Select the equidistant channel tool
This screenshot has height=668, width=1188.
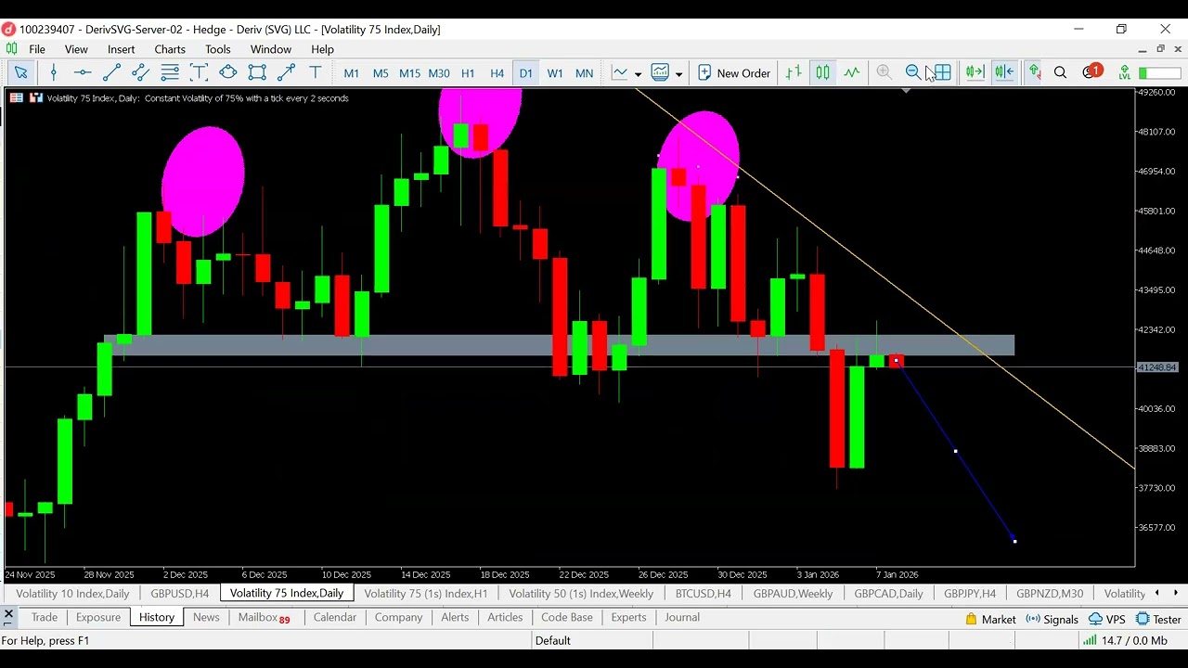pos(140,72)
